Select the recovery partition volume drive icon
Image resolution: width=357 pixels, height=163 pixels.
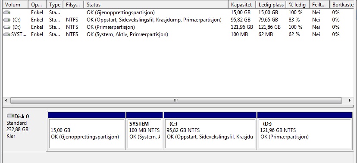[x=7, y=12]
